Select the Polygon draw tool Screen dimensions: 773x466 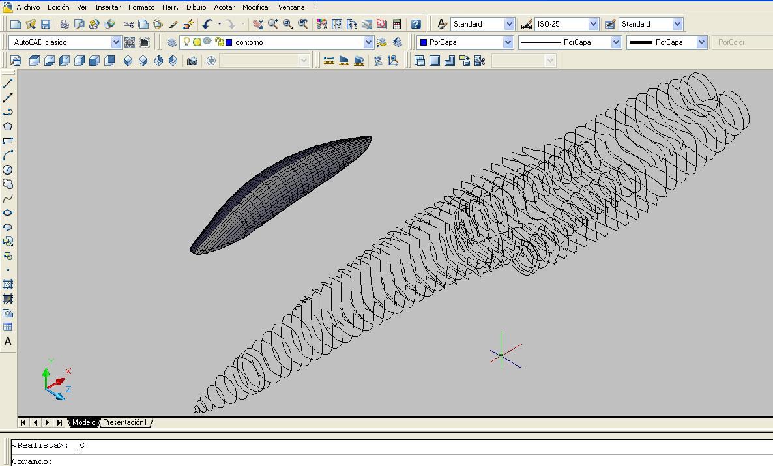pyautogui.click(x=8, y=126)
